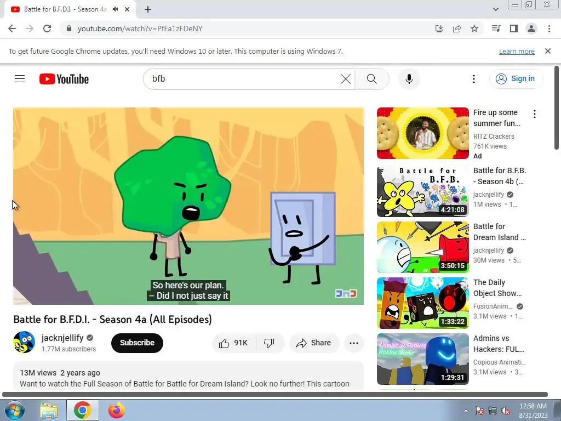Go to the YouTube home logo

(64, 79)
